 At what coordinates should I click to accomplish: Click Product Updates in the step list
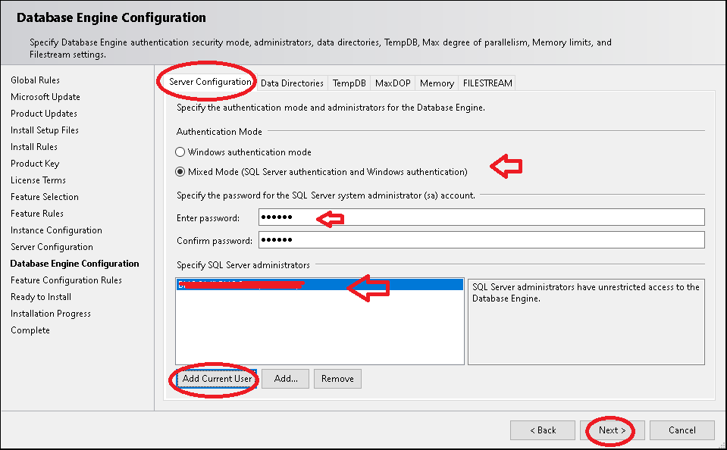44,114
